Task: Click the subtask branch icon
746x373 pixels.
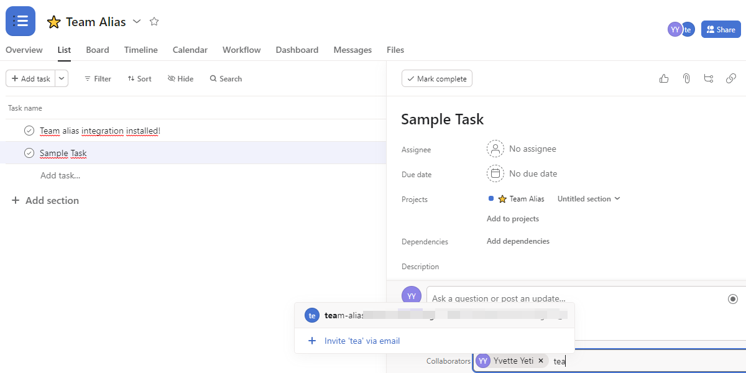Action: coord(709,78)
